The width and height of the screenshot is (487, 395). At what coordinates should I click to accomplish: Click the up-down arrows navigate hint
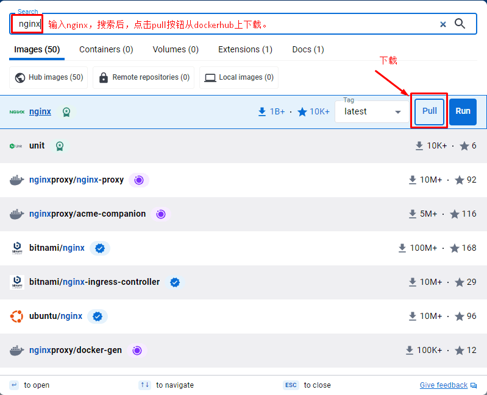pos(144,385)
